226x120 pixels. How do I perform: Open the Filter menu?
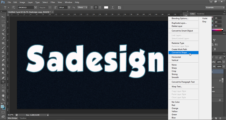53,2
